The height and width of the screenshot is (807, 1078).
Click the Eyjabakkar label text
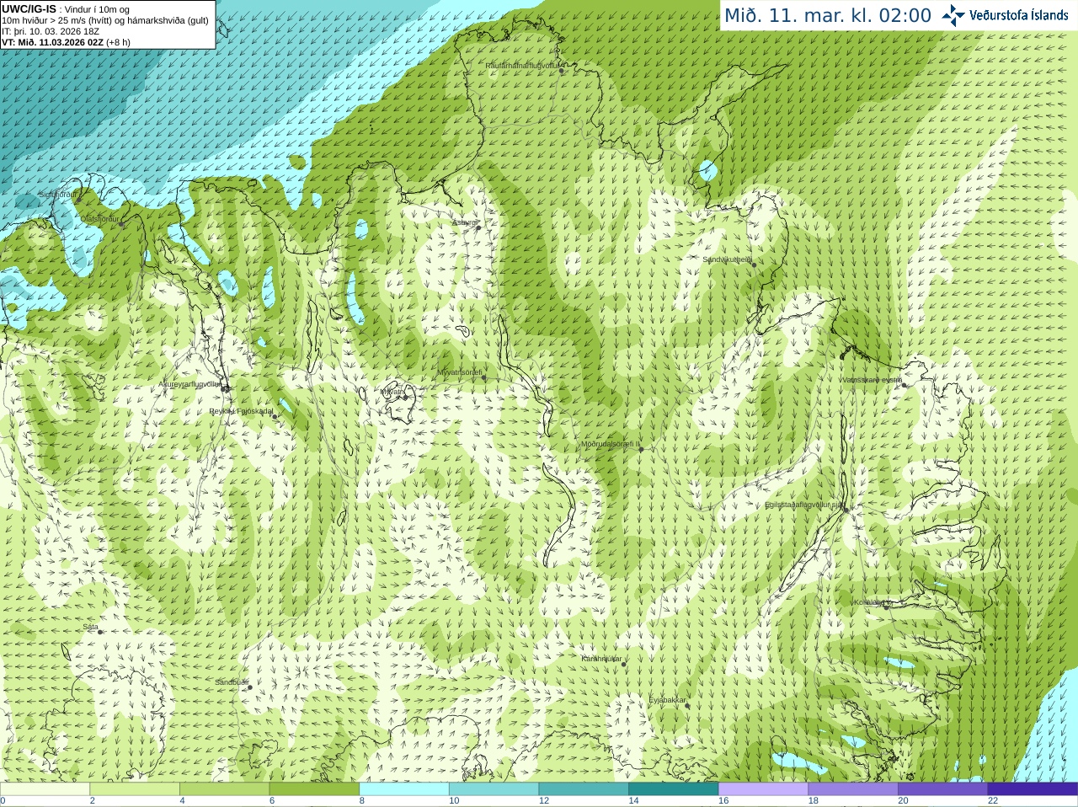point(668,700)
